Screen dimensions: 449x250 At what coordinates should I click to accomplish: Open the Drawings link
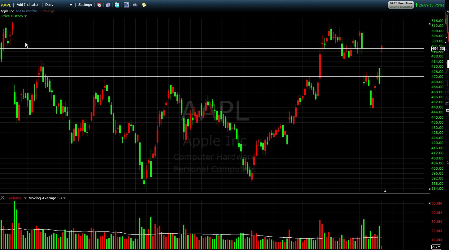(48, 11)
